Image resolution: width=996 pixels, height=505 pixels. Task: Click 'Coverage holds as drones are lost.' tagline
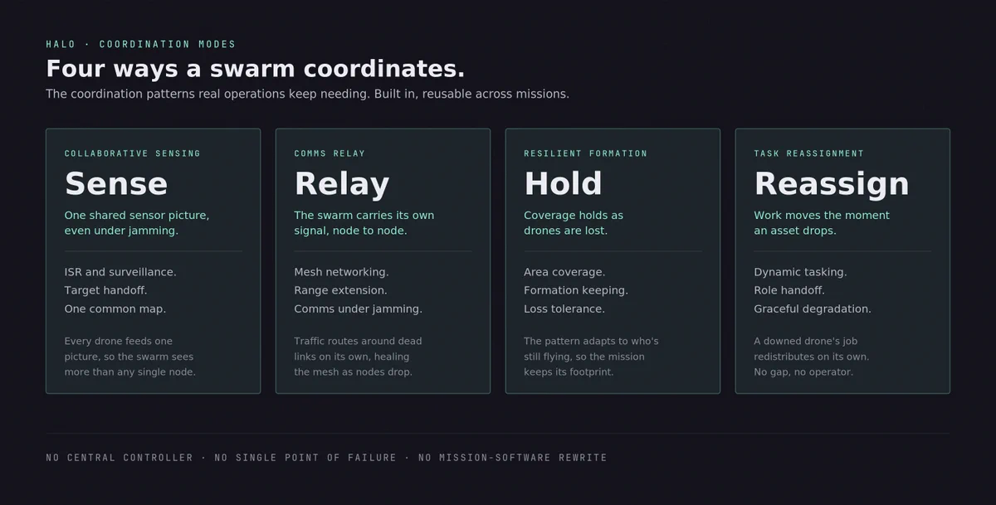(574, 223)
